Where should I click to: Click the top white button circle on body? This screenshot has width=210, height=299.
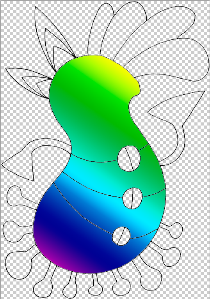pos(129,159)
